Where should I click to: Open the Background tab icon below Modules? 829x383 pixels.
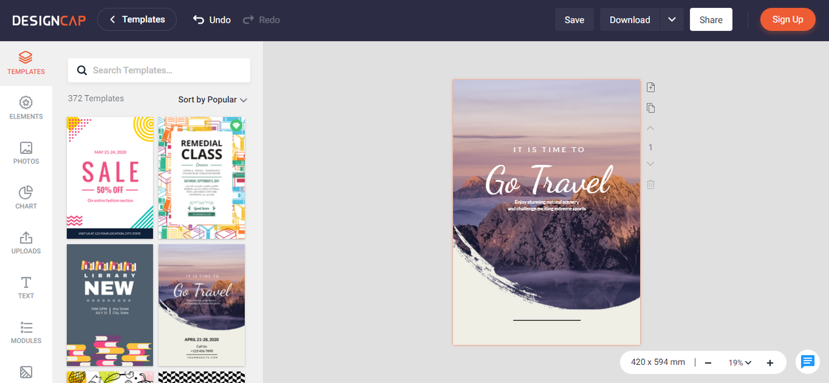click(26, 372)
